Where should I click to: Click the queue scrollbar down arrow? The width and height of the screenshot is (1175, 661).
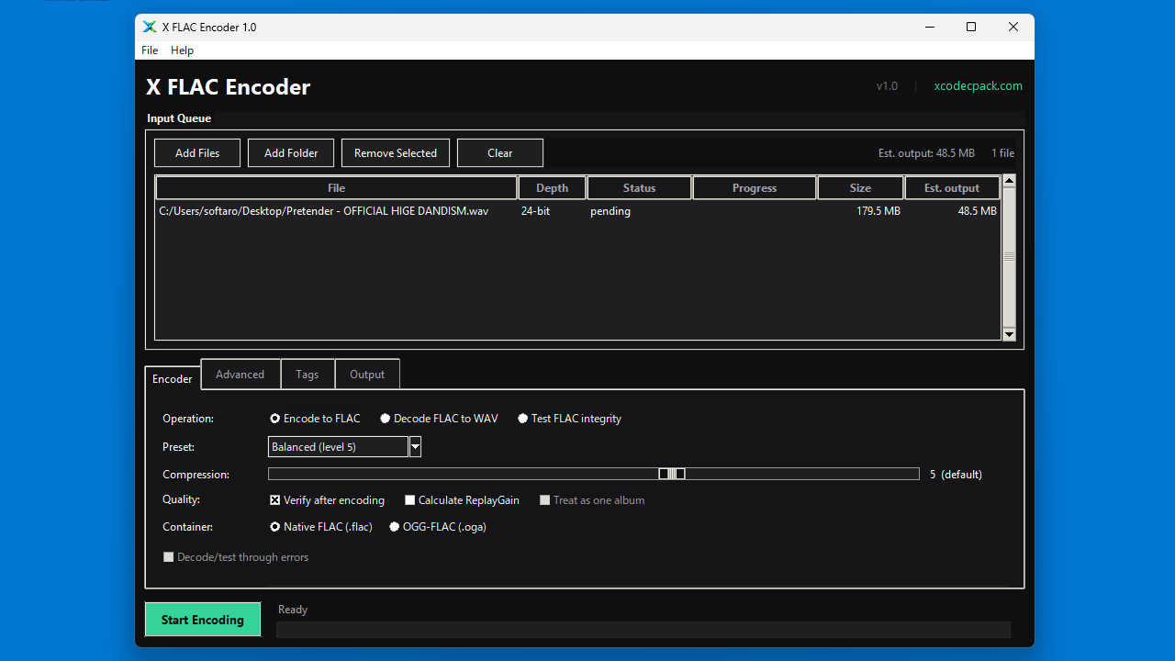(x=1010, y=334)
